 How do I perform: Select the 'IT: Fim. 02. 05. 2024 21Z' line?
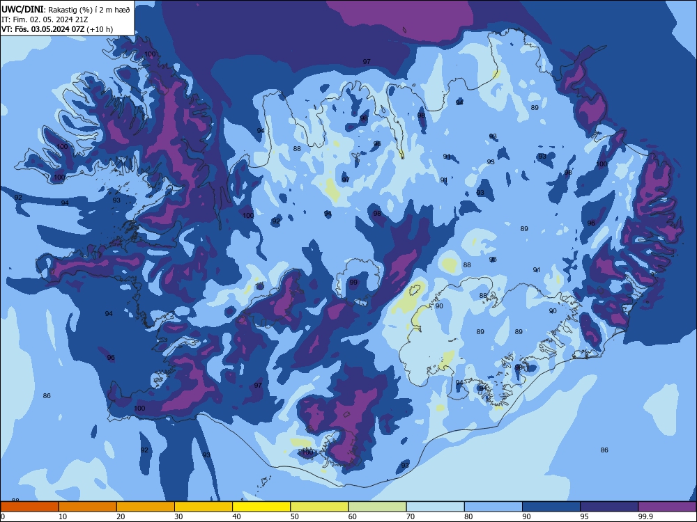(45, 19)
